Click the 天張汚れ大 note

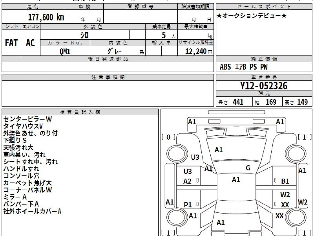click(18, 147)
